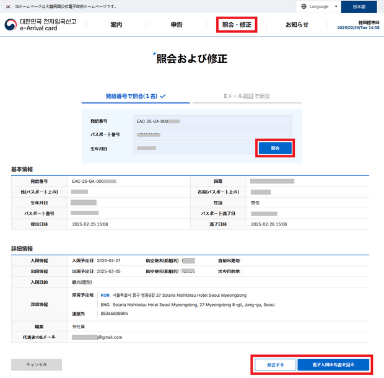The height and width of the screenshot is (378, 384).
Task: Click the e-Arrival card logo
Action: pyautogui.click(x=41, y=25)
